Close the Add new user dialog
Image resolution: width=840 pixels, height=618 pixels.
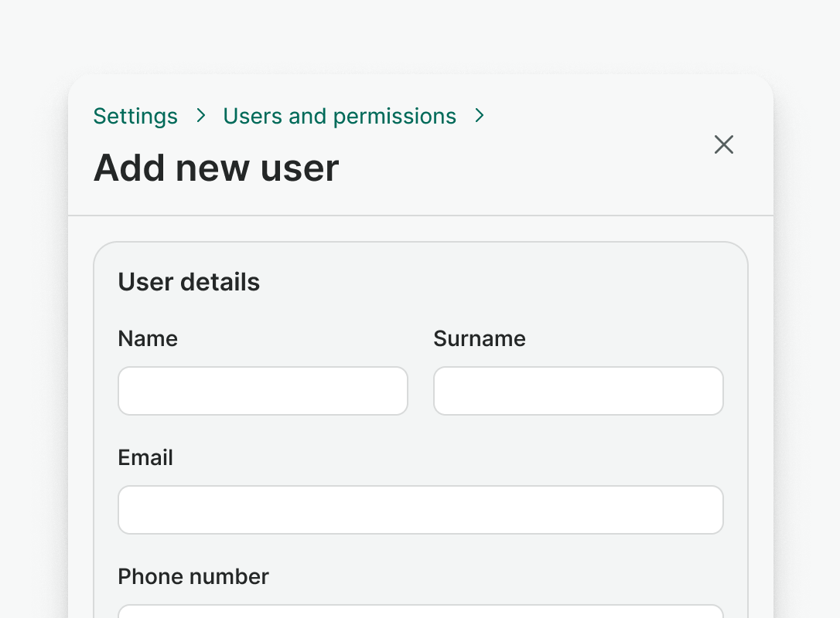click(723, 144)
